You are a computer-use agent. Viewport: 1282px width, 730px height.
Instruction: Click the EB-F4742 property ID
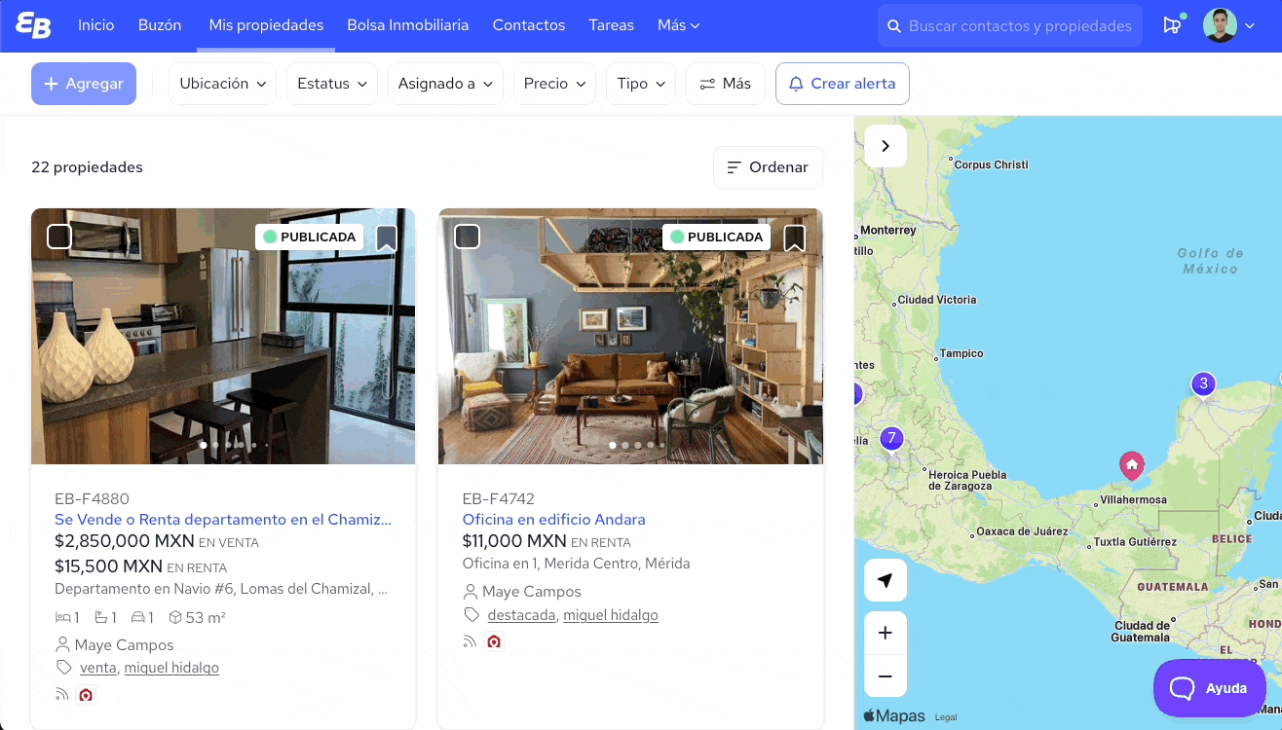499,498
